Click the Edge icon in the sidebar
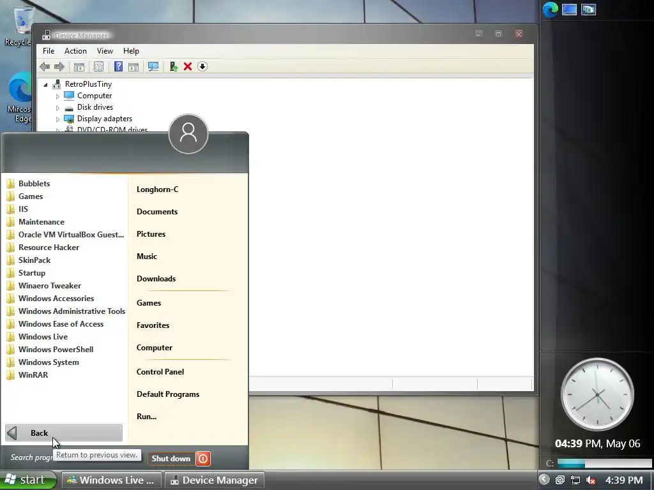The width and height of the screenshot is (654, 490). point(550,10)
